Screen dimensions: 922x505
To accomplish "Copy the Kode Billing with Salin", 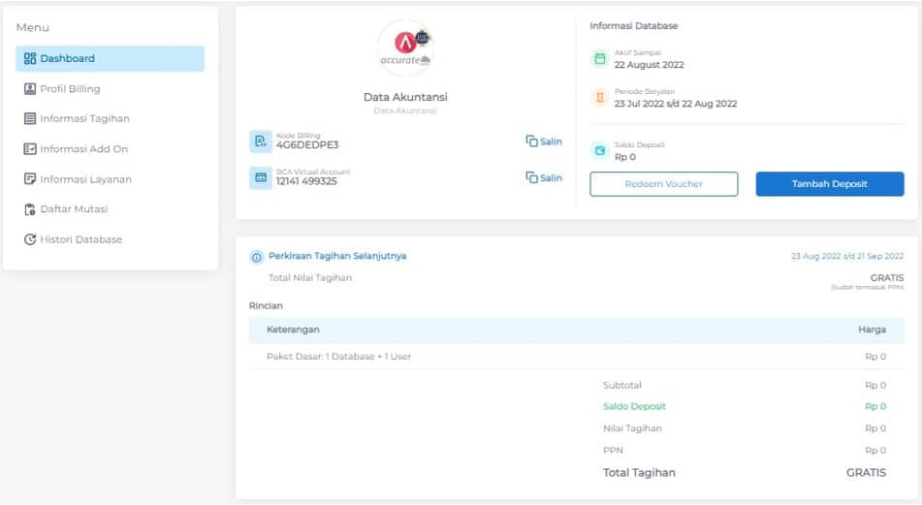I will point(544,142).
